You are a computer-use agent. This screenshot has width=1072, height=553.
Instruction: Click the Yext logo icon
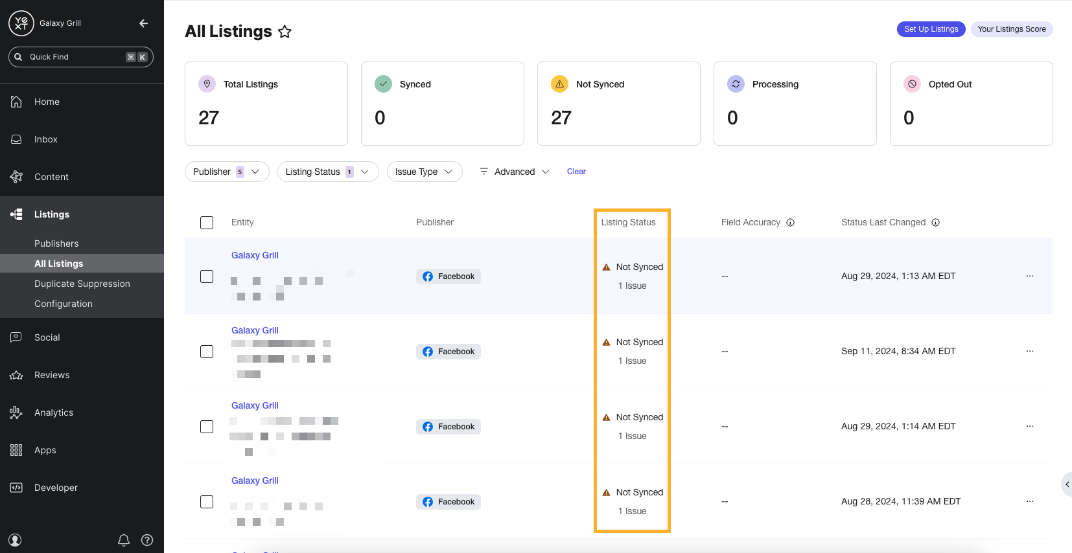(21, 23)
